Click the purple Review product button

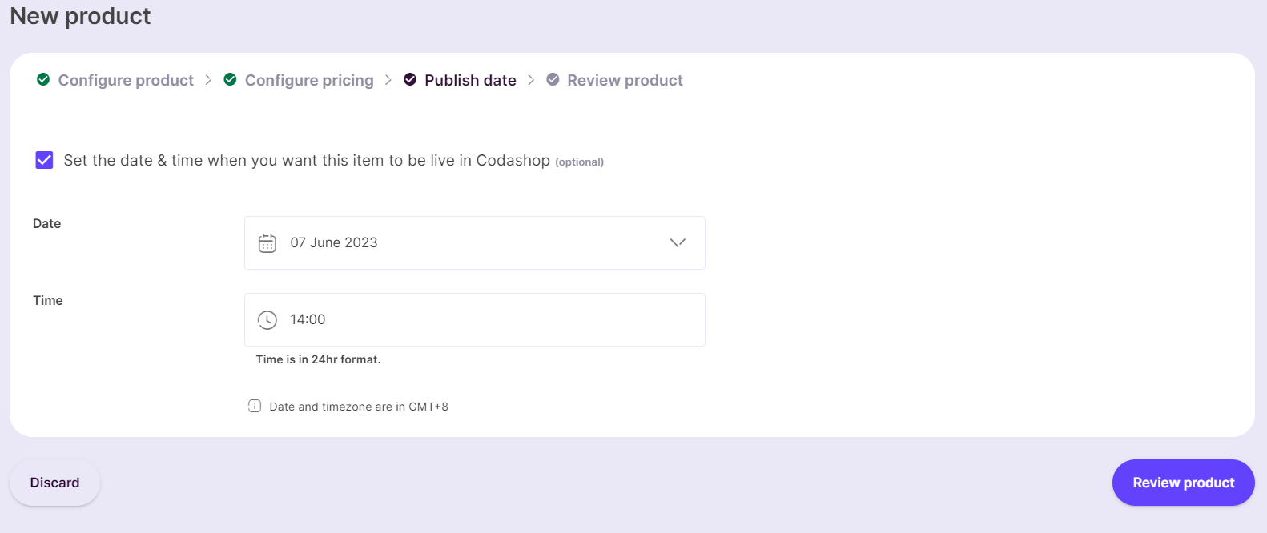(1184, 483)
